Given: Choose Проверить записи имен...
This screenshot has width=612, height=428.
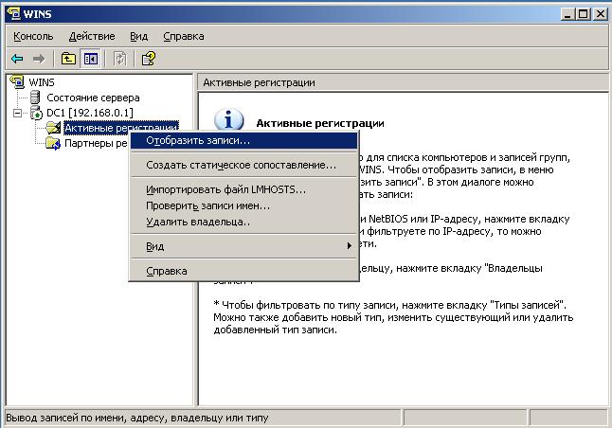Looking at the screenshot, I should tap(243, 205).
